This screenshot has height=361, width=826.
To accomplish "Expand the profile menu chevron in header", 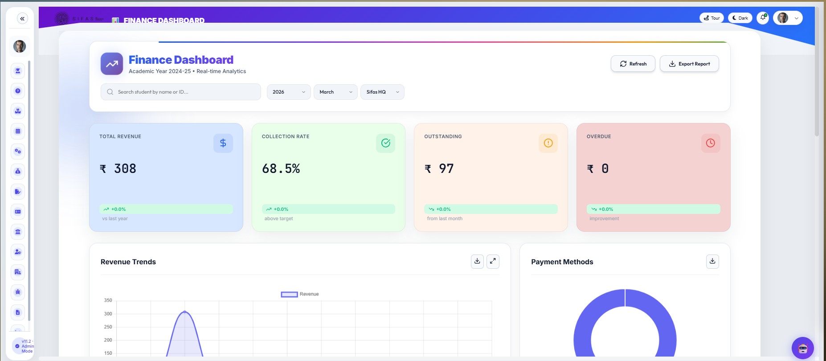I will [797, 18].
